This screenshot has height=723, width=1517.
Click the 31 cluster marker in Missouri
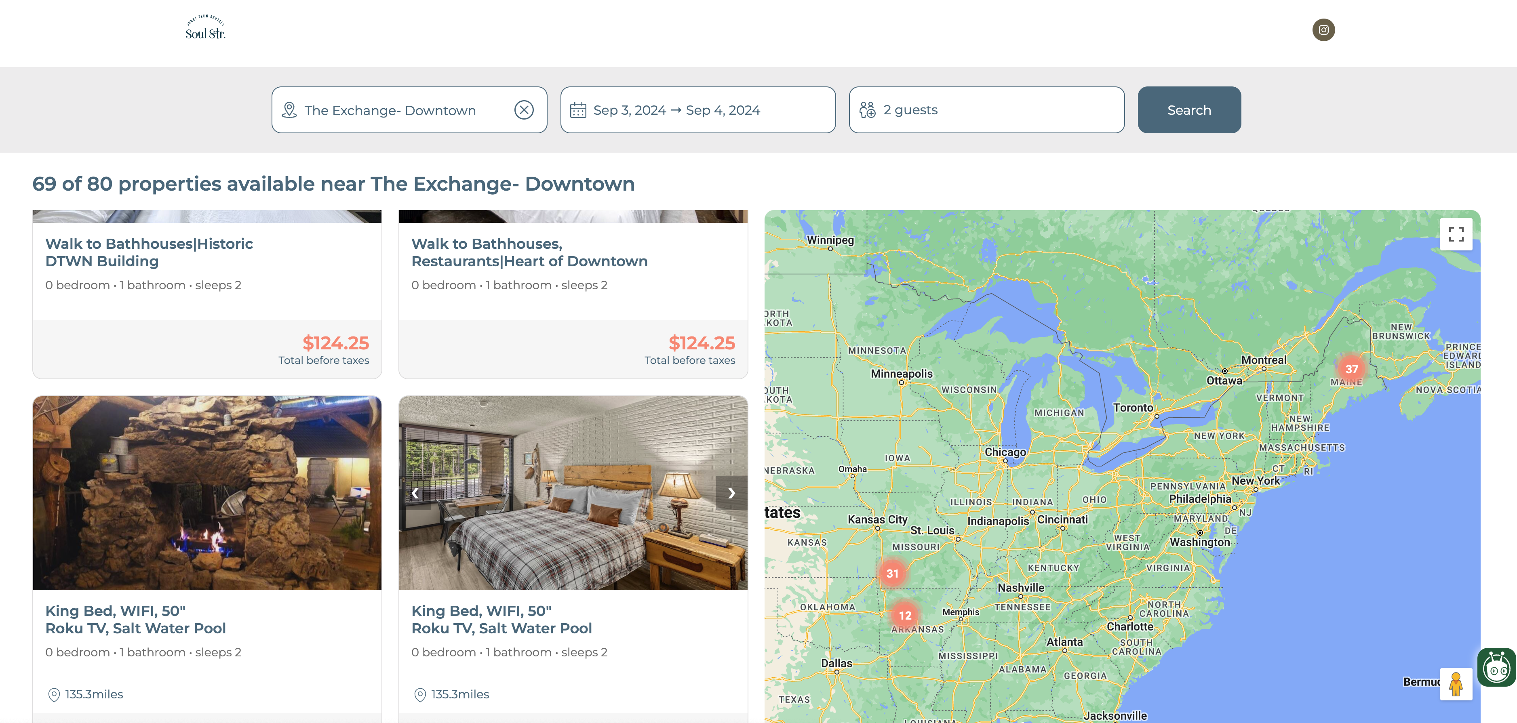pyautogui.click(x=892, y=574)
